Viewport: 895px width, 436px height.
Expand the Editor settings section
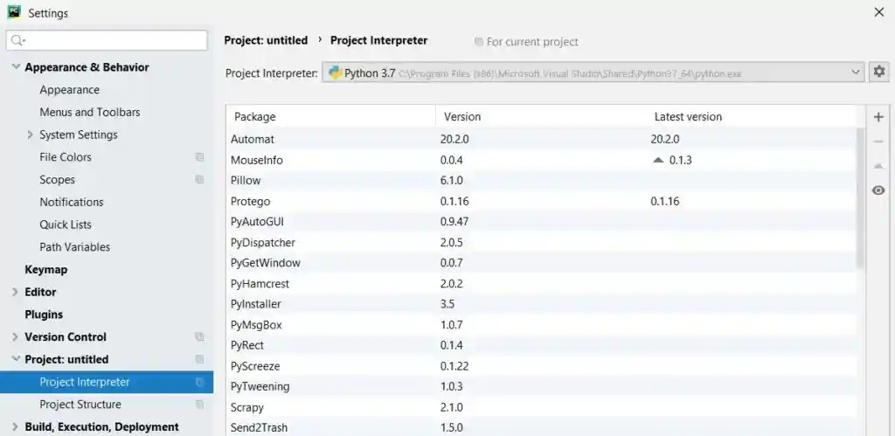pos(16,292)
